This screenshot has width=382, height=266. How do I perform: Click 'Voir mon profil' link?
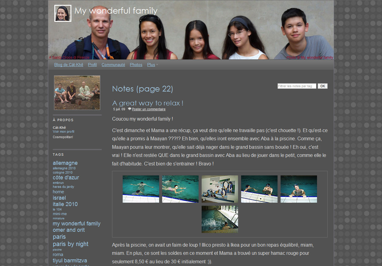point(63,132)
